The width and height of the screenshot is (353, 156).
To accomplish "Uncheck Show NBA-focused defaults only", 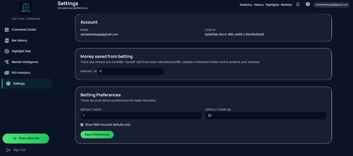I will (x=82, y=125).
